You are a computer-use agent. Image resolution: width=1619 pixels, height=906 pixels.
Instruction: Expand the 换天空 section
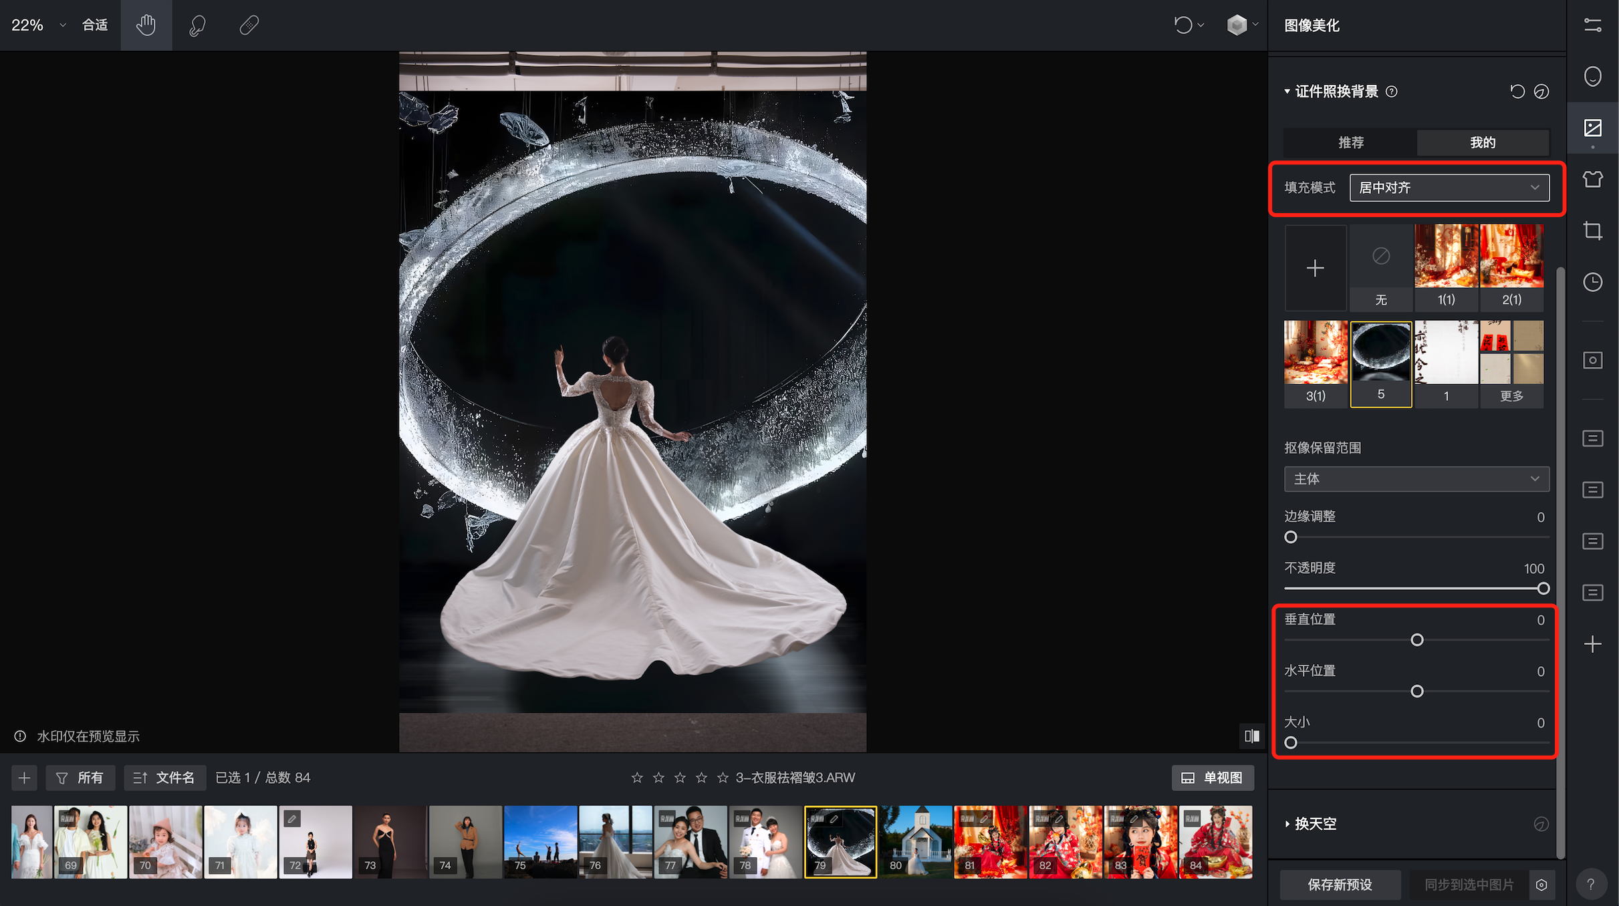tap(1314, 824)
